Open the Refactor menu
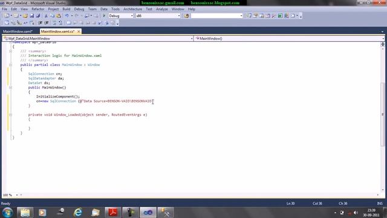Screen dimensions: 387x218 [x=37, y=9]
